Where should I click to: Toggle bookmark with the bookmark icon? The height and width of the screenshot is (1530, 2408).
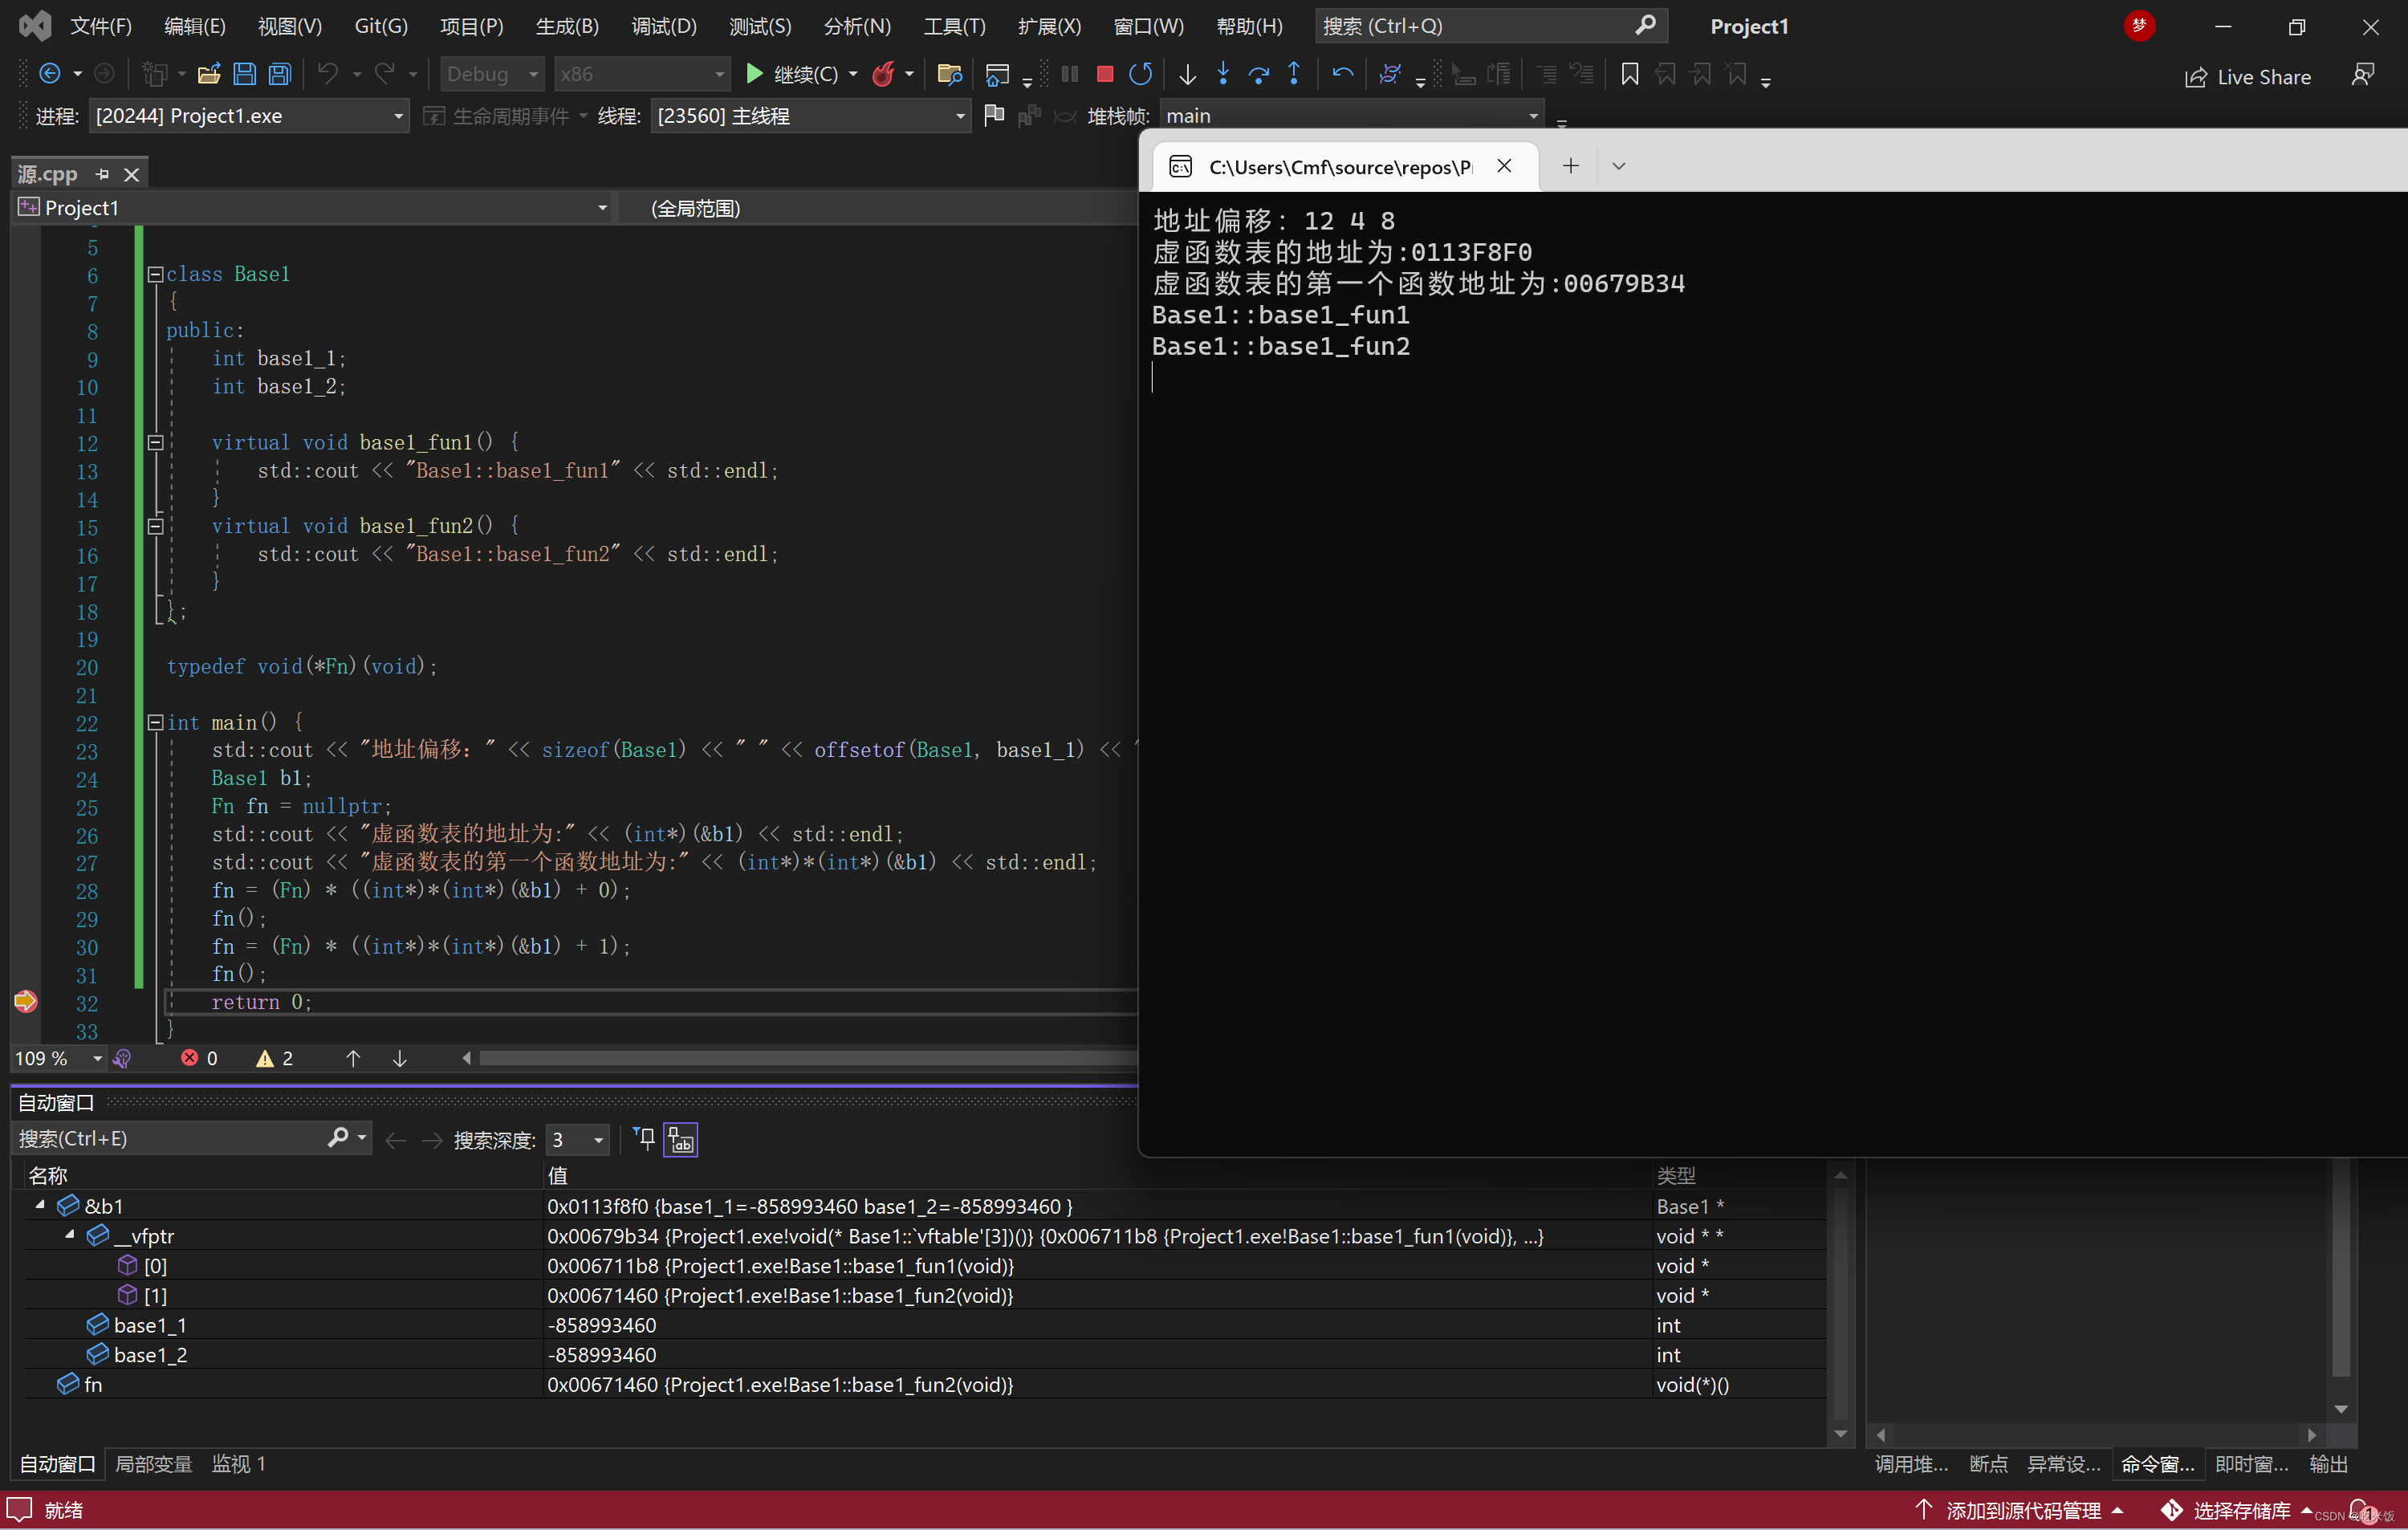[1629, 74]
